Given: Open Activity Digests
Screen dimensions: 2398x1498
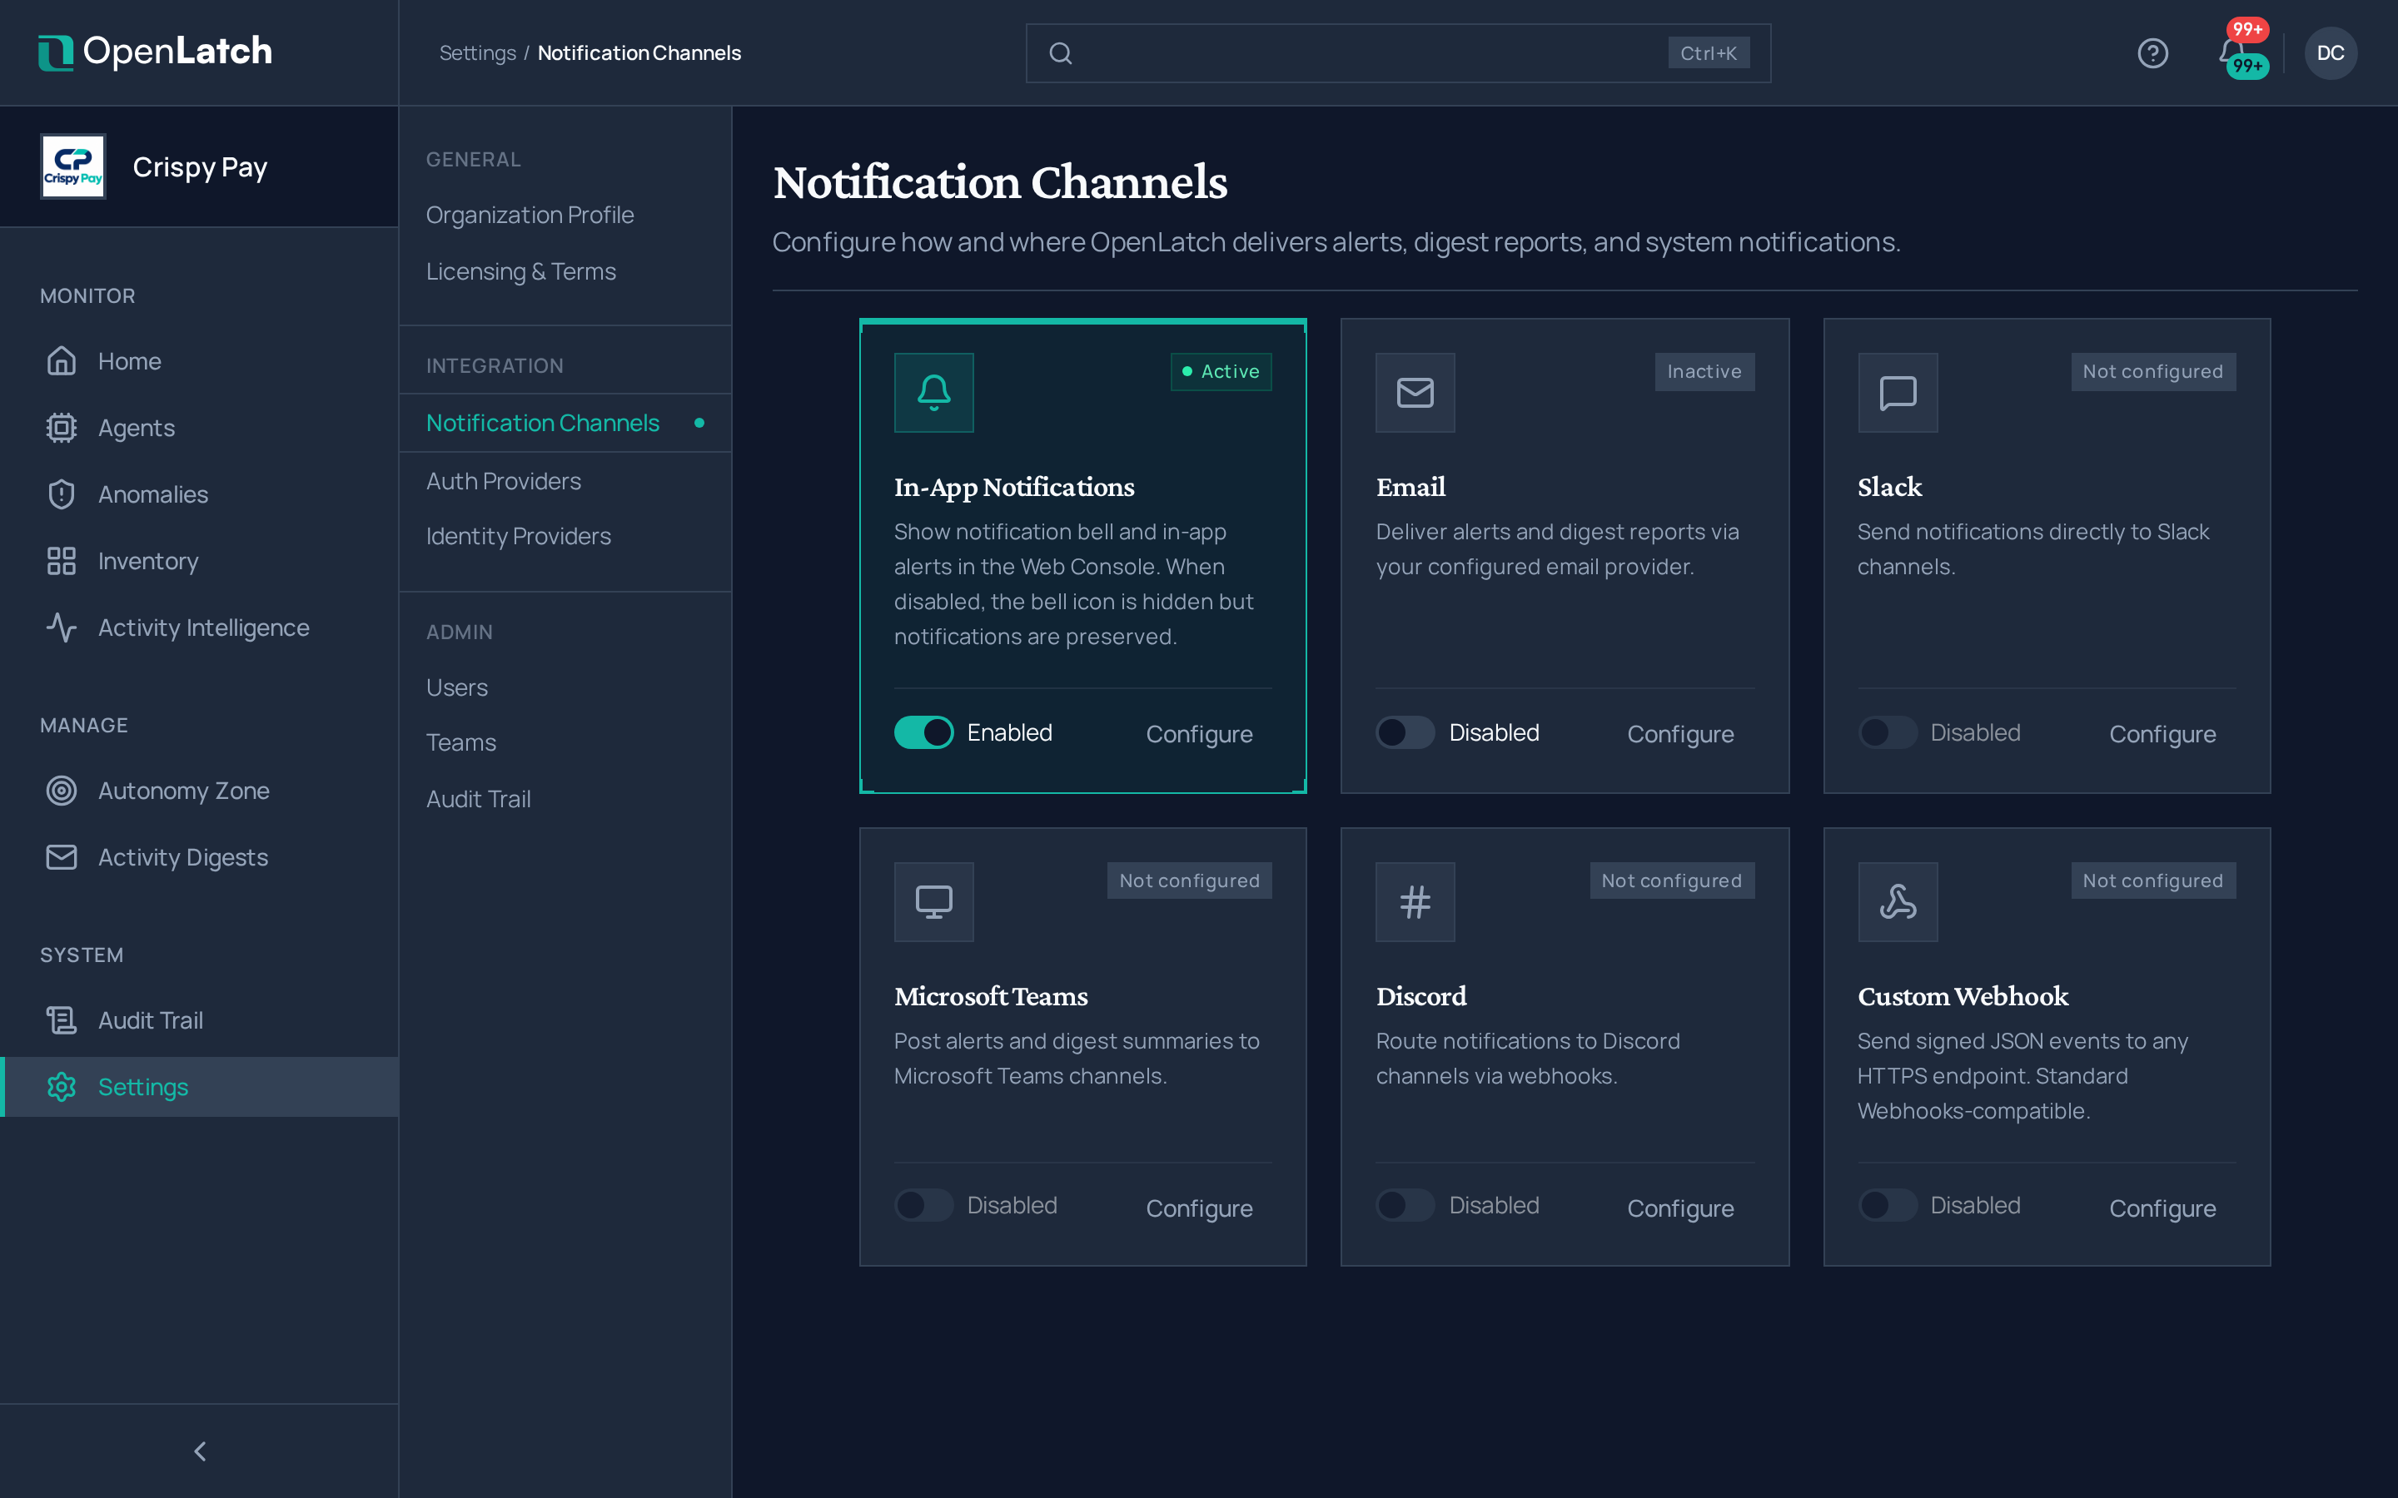Looking at the screenshot, I should [199, 857].
